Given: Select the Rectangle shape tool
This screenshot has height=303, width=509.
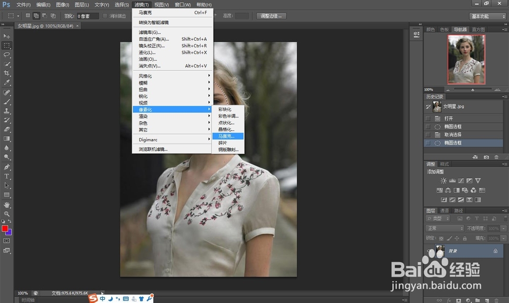Looking at the screenshot, I should (x=7, y=195).
